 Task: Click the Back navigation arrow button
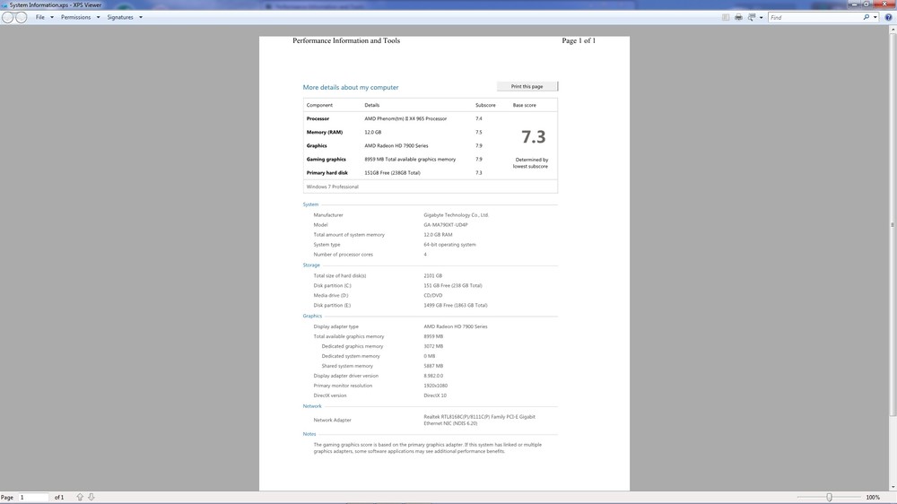(x=7, y=17)
